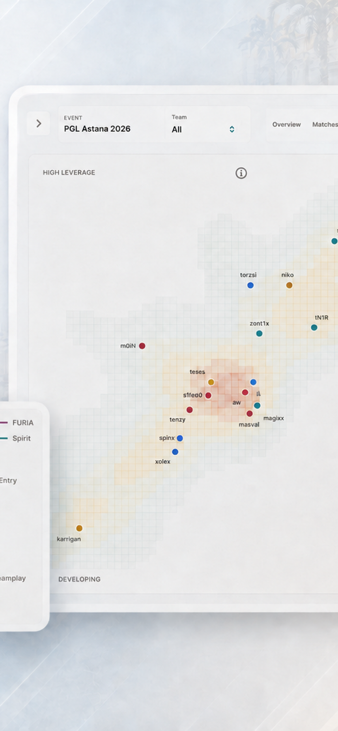This screenshot has height=731, width=338.
Task: Open the Event selector PGL Astana 2026
Action: pyautogui.click(x=112, y=124)
